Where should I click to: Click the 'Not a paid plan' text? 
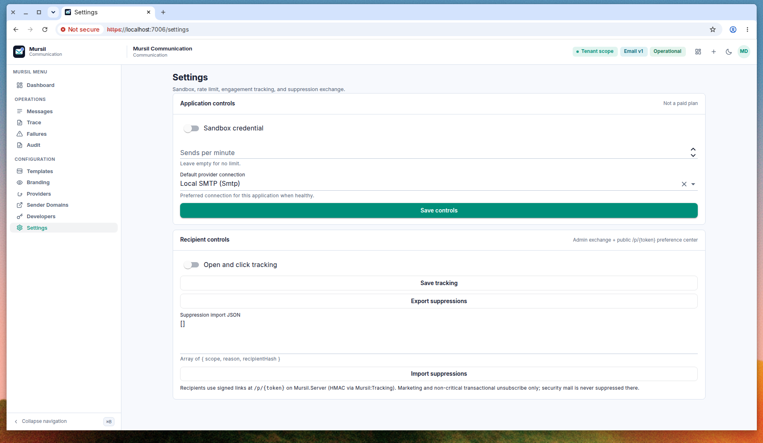[681, 103]
